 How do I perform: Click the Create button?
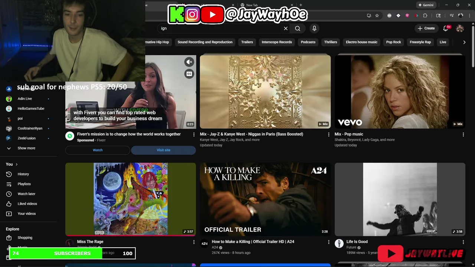pos(426,28)
